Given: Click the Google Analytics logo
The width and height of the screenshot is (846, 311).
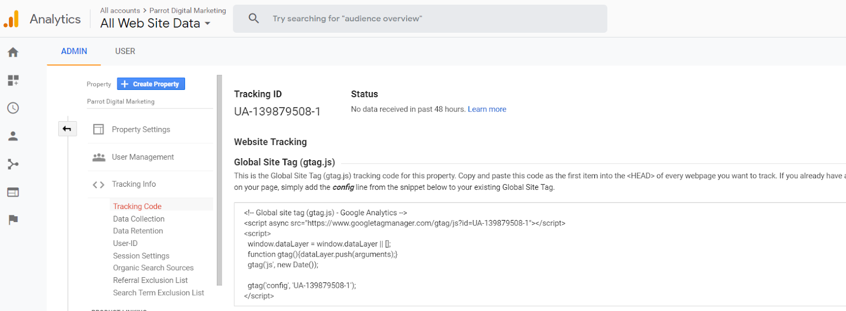Looking at the screenshot, I should 12,19.
